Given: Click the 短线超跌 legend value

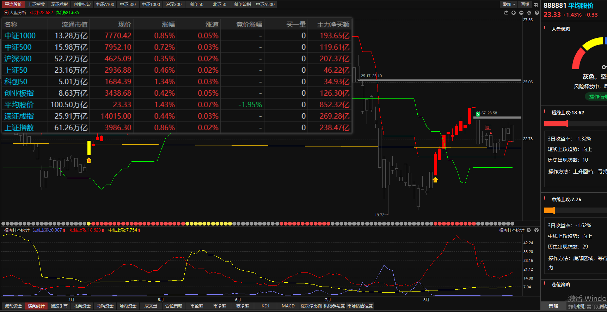Looking at the screenshot, I should click(x=49, y=230).
